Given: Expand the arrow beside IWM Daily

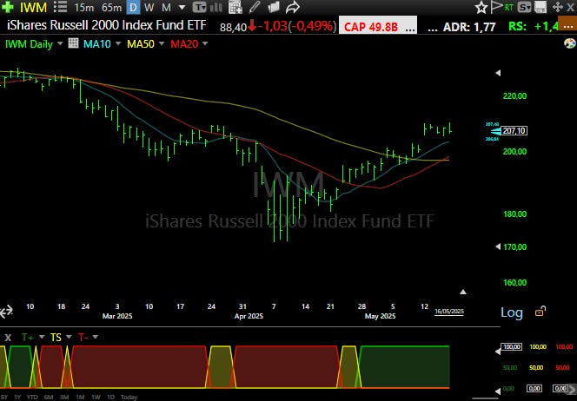Looking at the screenshot, I should (x=60, y=43).
